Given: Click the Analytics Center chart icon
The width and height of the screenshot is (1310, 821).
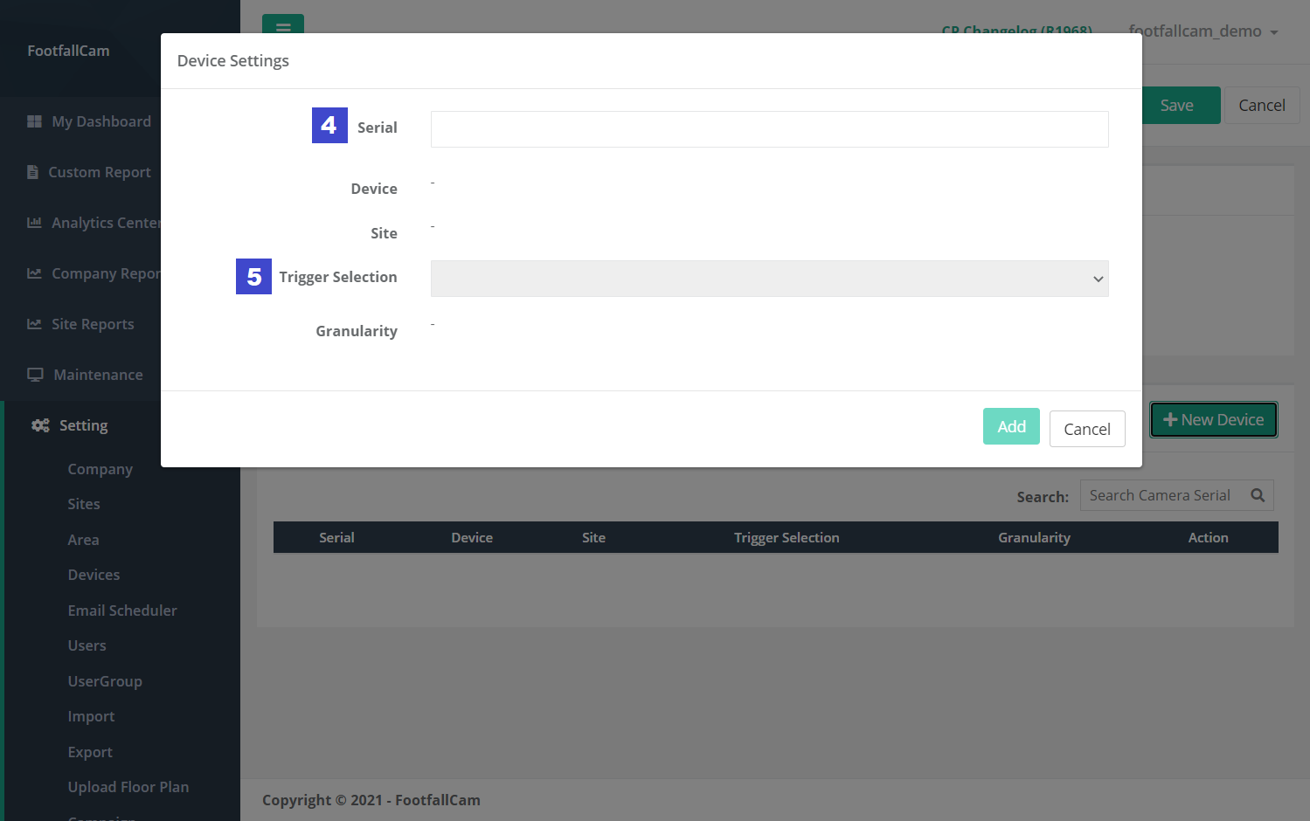Looking at the screenshot, I should pyautogui.click(x=34, y=223).
